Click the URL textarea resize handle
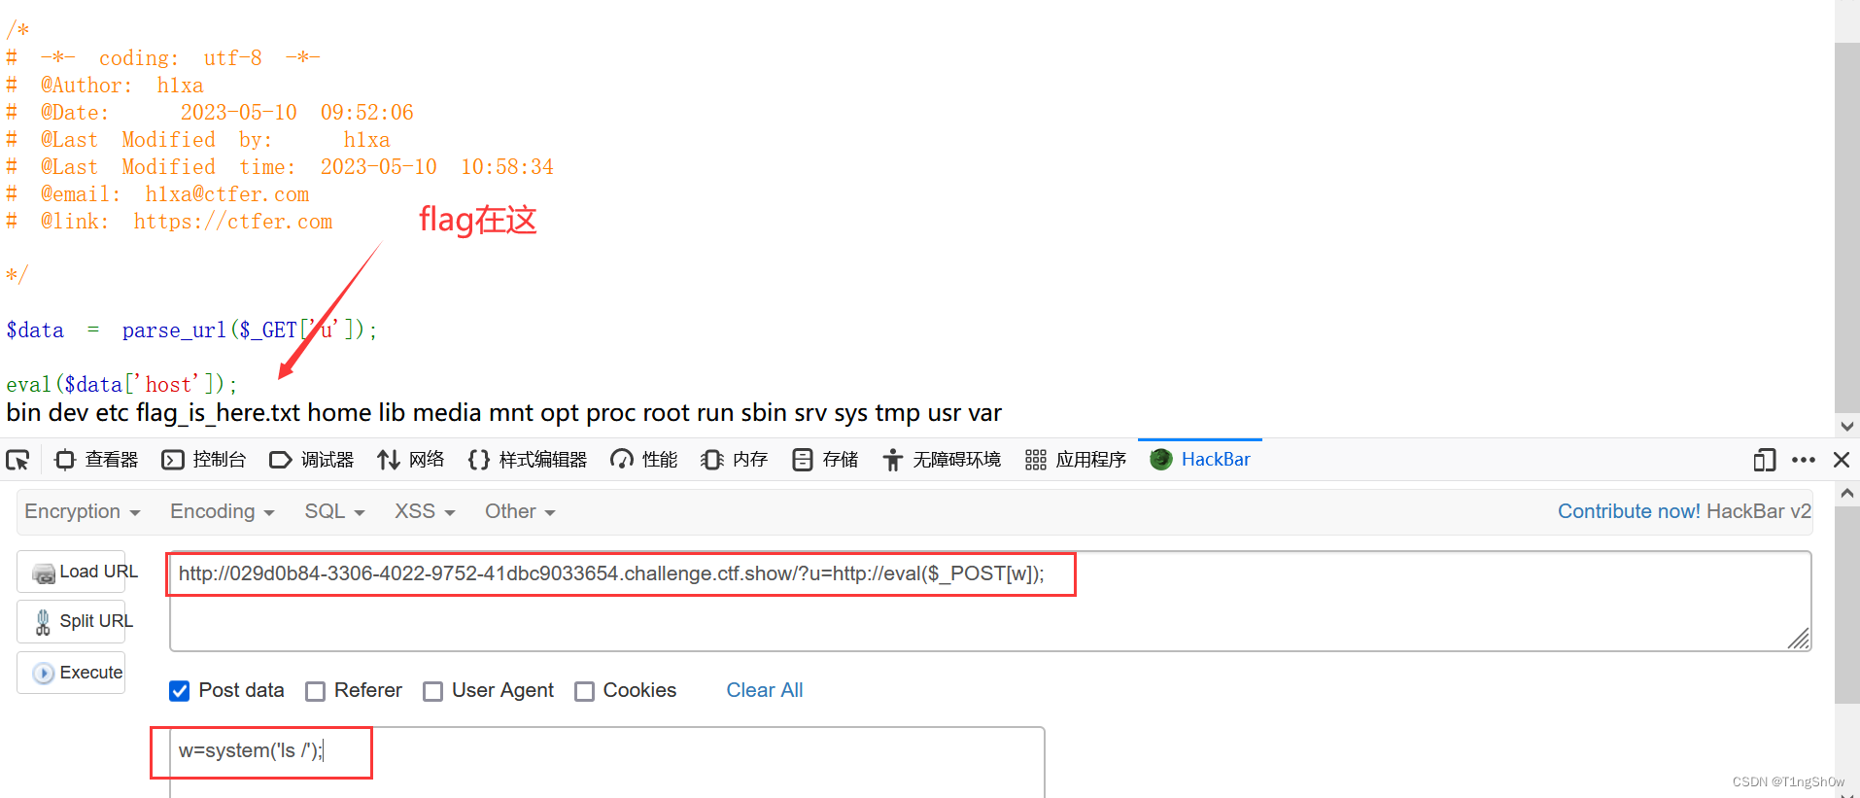The image size is (1860, 798). click(x=1799, y=639)
